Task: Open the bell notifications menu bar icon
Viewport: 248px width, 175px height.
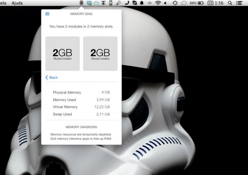Action: [142, 3]
